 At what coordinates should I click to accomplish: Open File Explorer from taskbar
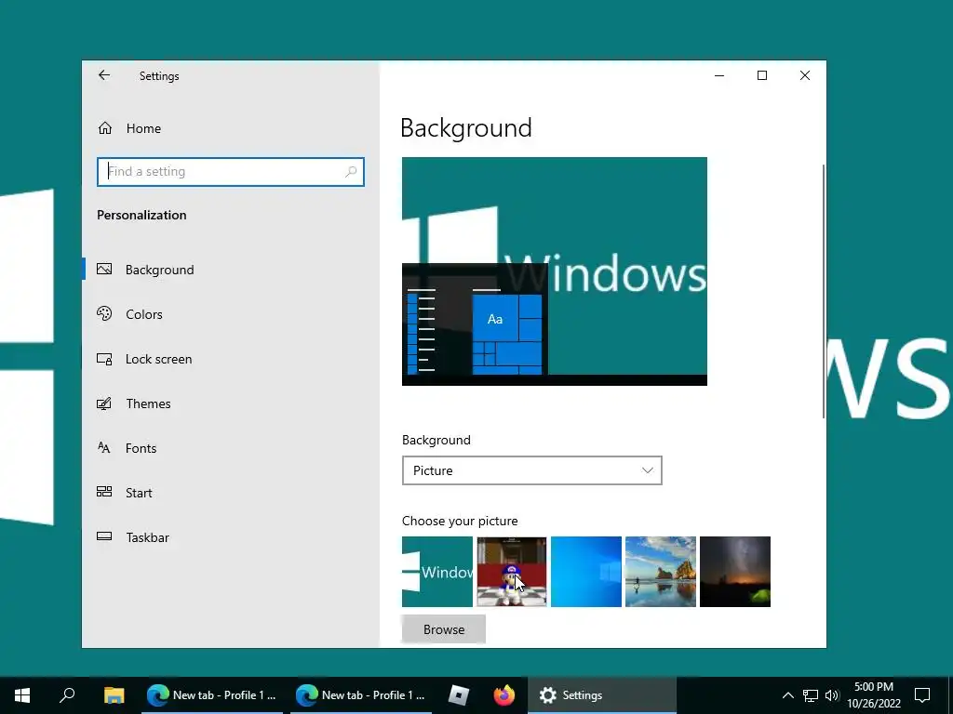[114, 695]
